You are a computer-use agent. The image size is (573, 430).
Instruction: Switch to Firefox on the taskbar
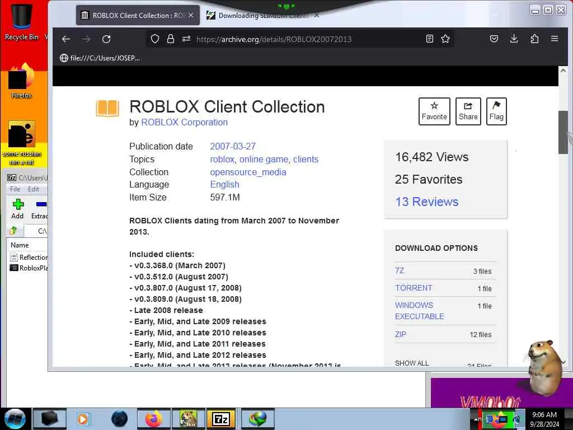(154, 419)
